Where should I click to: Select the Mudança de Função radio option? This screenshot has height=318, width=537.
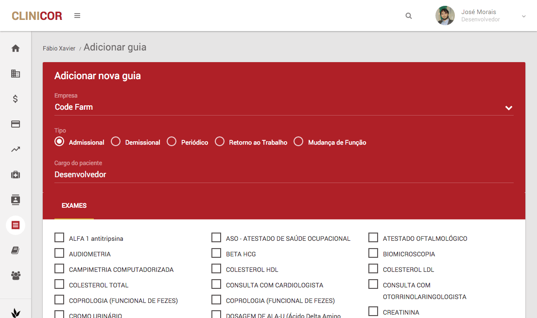coord(299,142)
